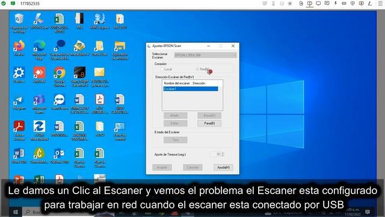385x217 pixels.
Task: Select the FXCM Metatrader desktop icon
Action: [39, 130]
